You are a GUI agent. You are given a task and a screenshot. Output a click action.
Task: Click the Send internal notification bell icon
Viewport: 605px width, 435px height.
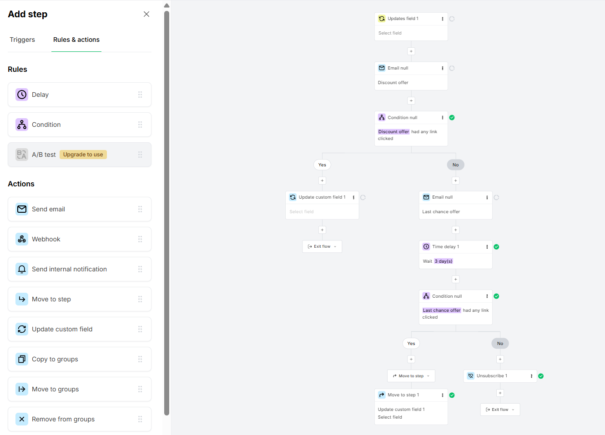(21, 269)
